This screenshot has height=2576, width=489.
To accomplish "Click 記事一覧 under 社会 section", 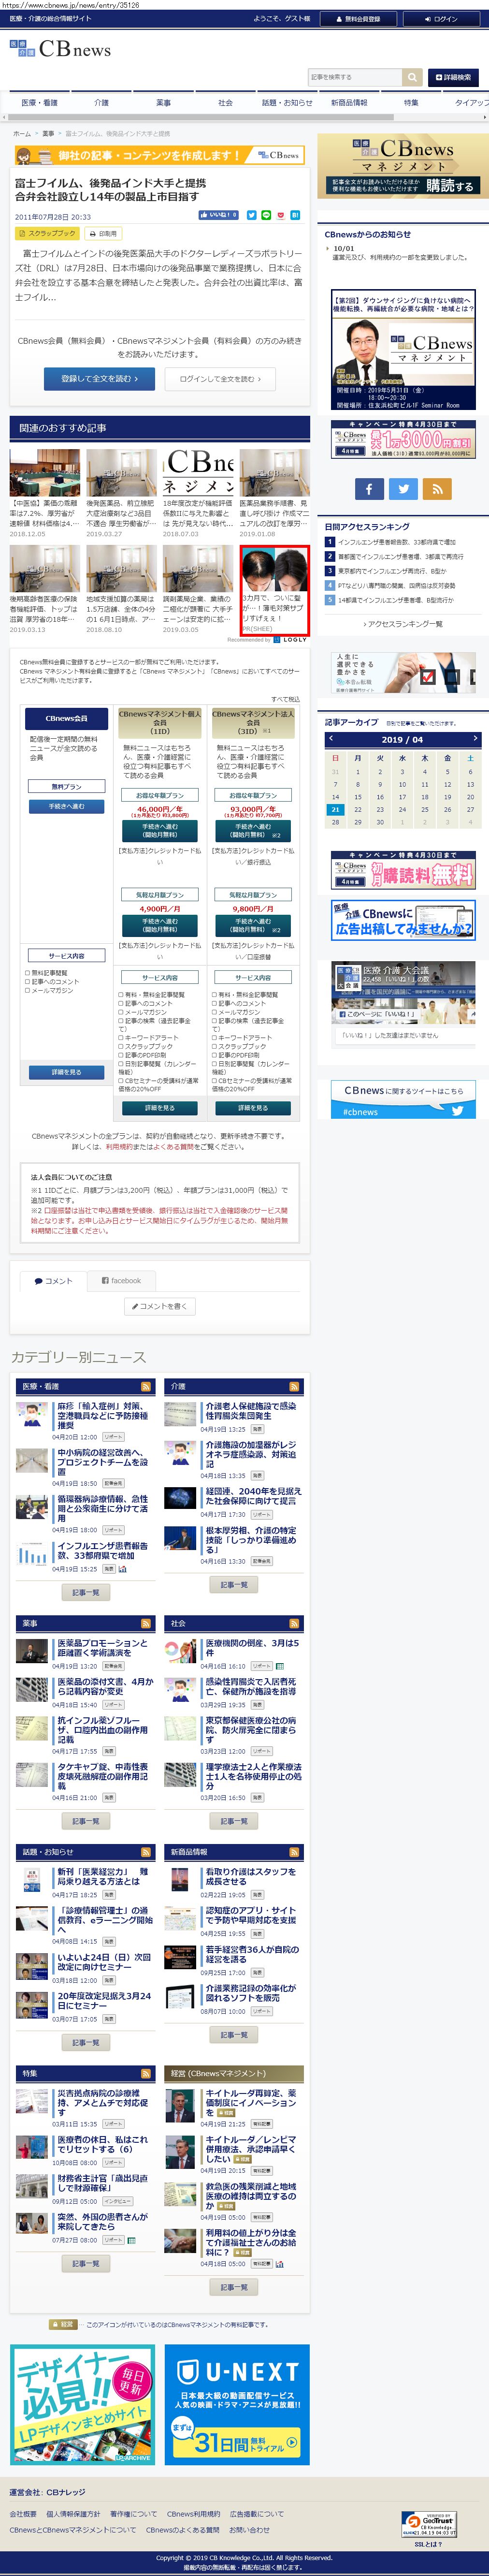I will coord(234,1821).
